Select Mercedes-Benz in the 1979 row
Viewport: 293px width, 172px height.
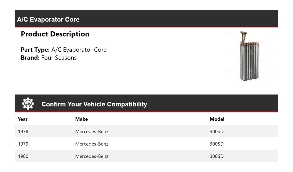point(92,144)
